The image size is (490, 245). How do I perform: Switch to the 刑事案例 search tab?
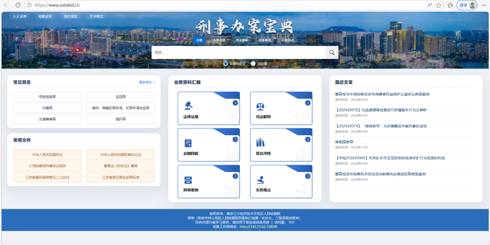click(265, 40)
